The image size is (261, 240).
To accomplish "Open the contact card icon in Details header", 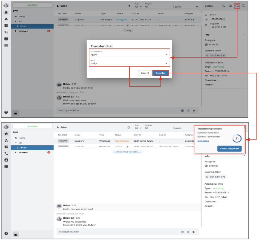I will 230,6.
